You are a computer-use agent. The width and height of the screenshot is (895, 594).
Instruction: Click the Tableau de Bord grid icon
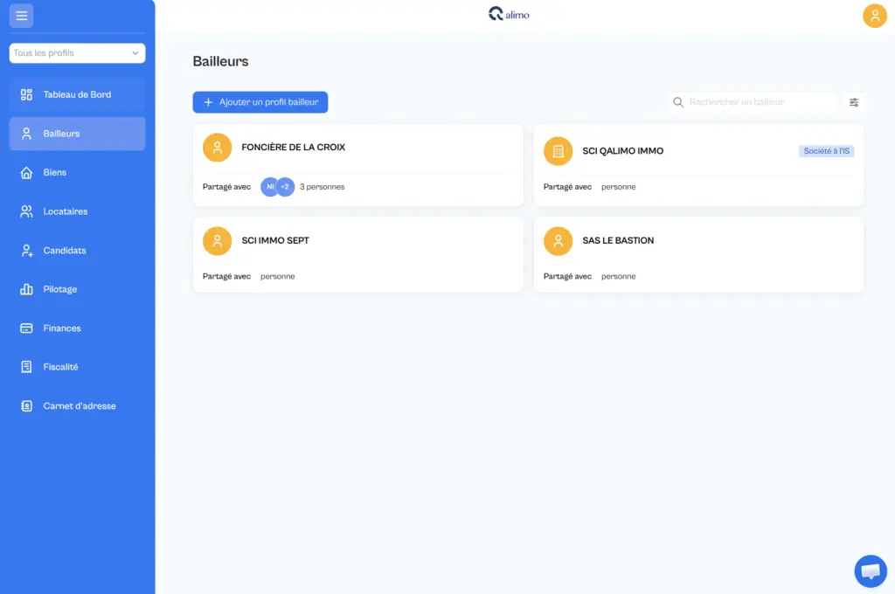click(26, 94)
